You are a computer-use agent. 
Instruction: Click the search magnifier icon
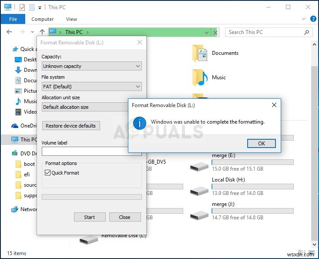click(306, 32)
